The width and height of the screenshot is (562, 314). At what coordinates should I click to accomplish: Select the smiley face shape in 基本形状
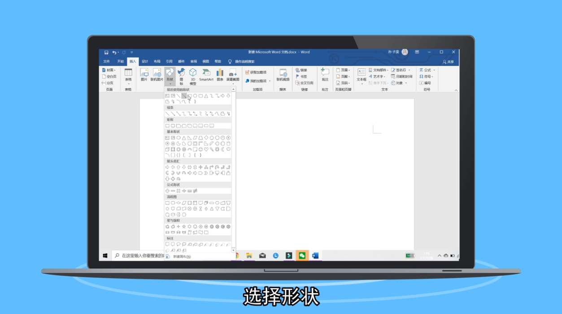pos(200,149)
